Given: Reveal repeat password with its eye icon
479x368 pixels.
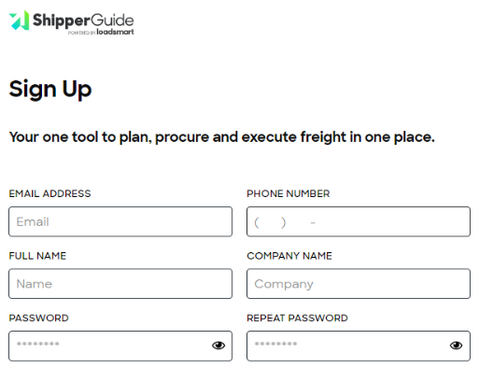Looking at the screenshot, I should [x=456, y=346].
